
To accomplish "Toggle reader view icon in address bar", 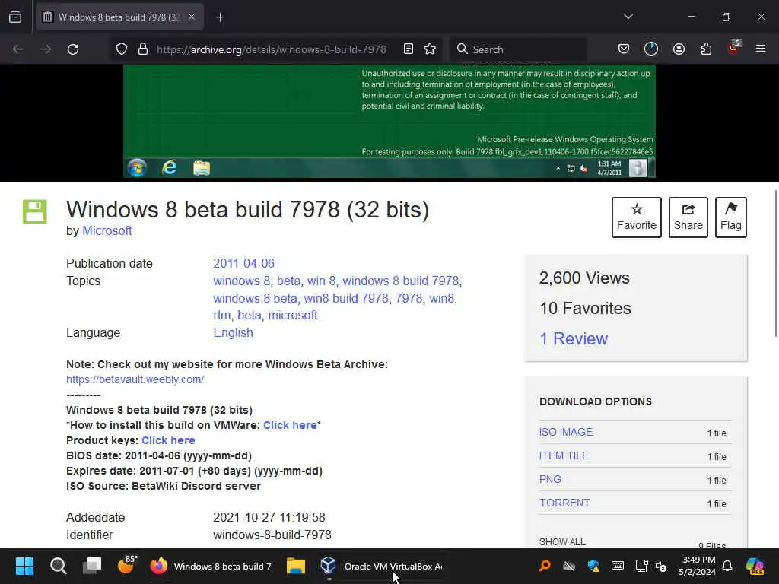I will [x=409, y=49].
